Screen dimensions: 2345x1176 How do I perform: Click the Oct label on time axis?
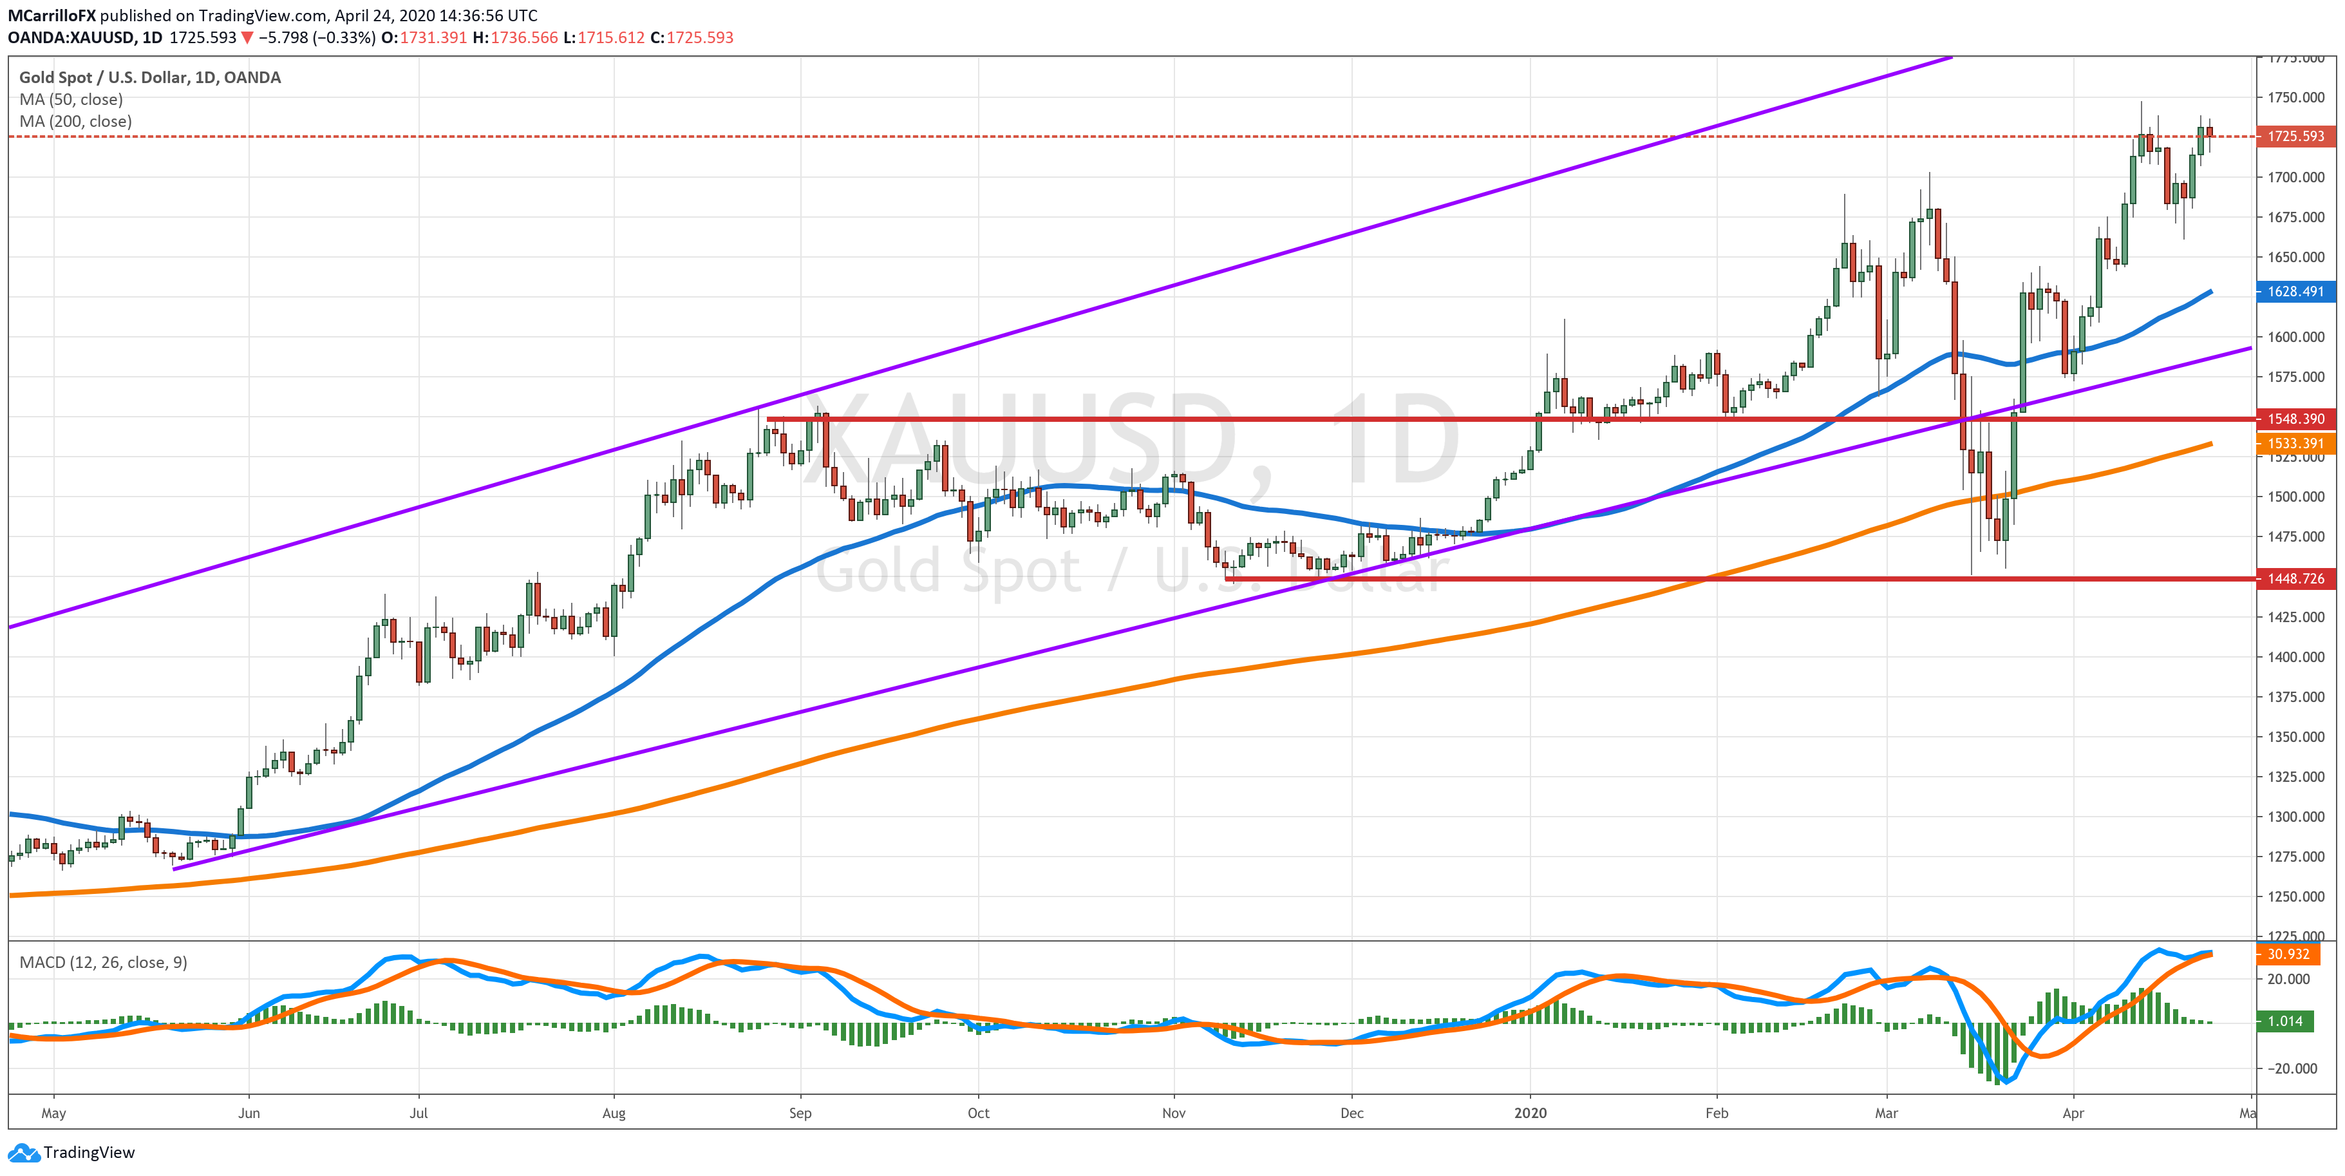coord(979,1113)
